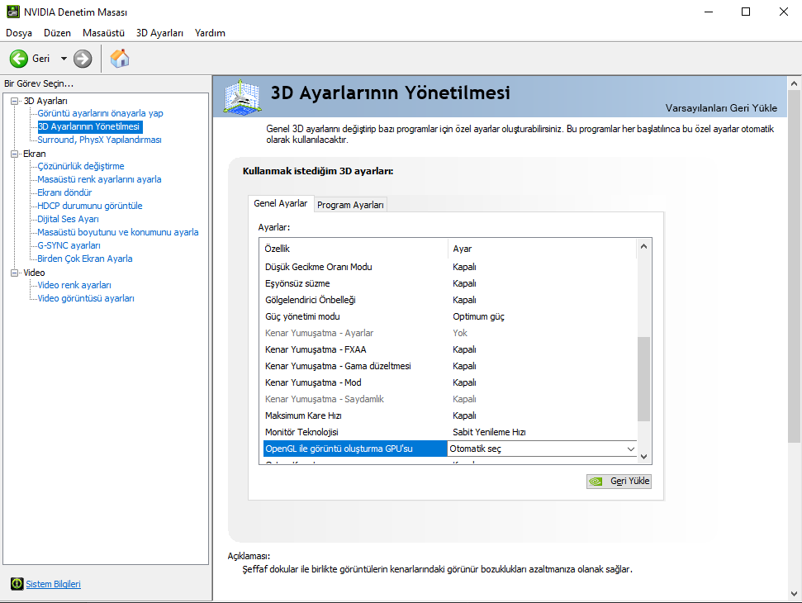The height and width of the screenshot is (603, 802).
Task: Select Çözünürlük değiştirme in the tree
Action: coord(81,166)
